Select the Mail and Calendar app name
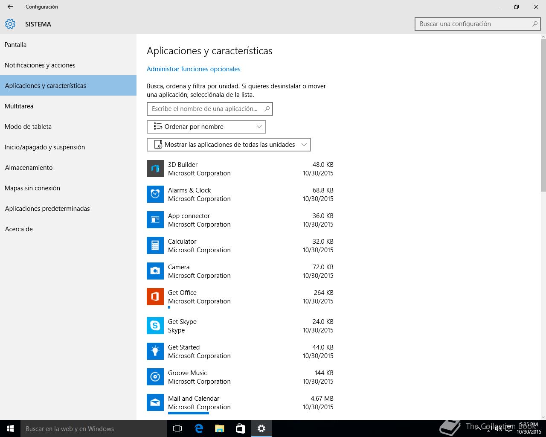This screenshot has height=437, width=546. (194, 398)
